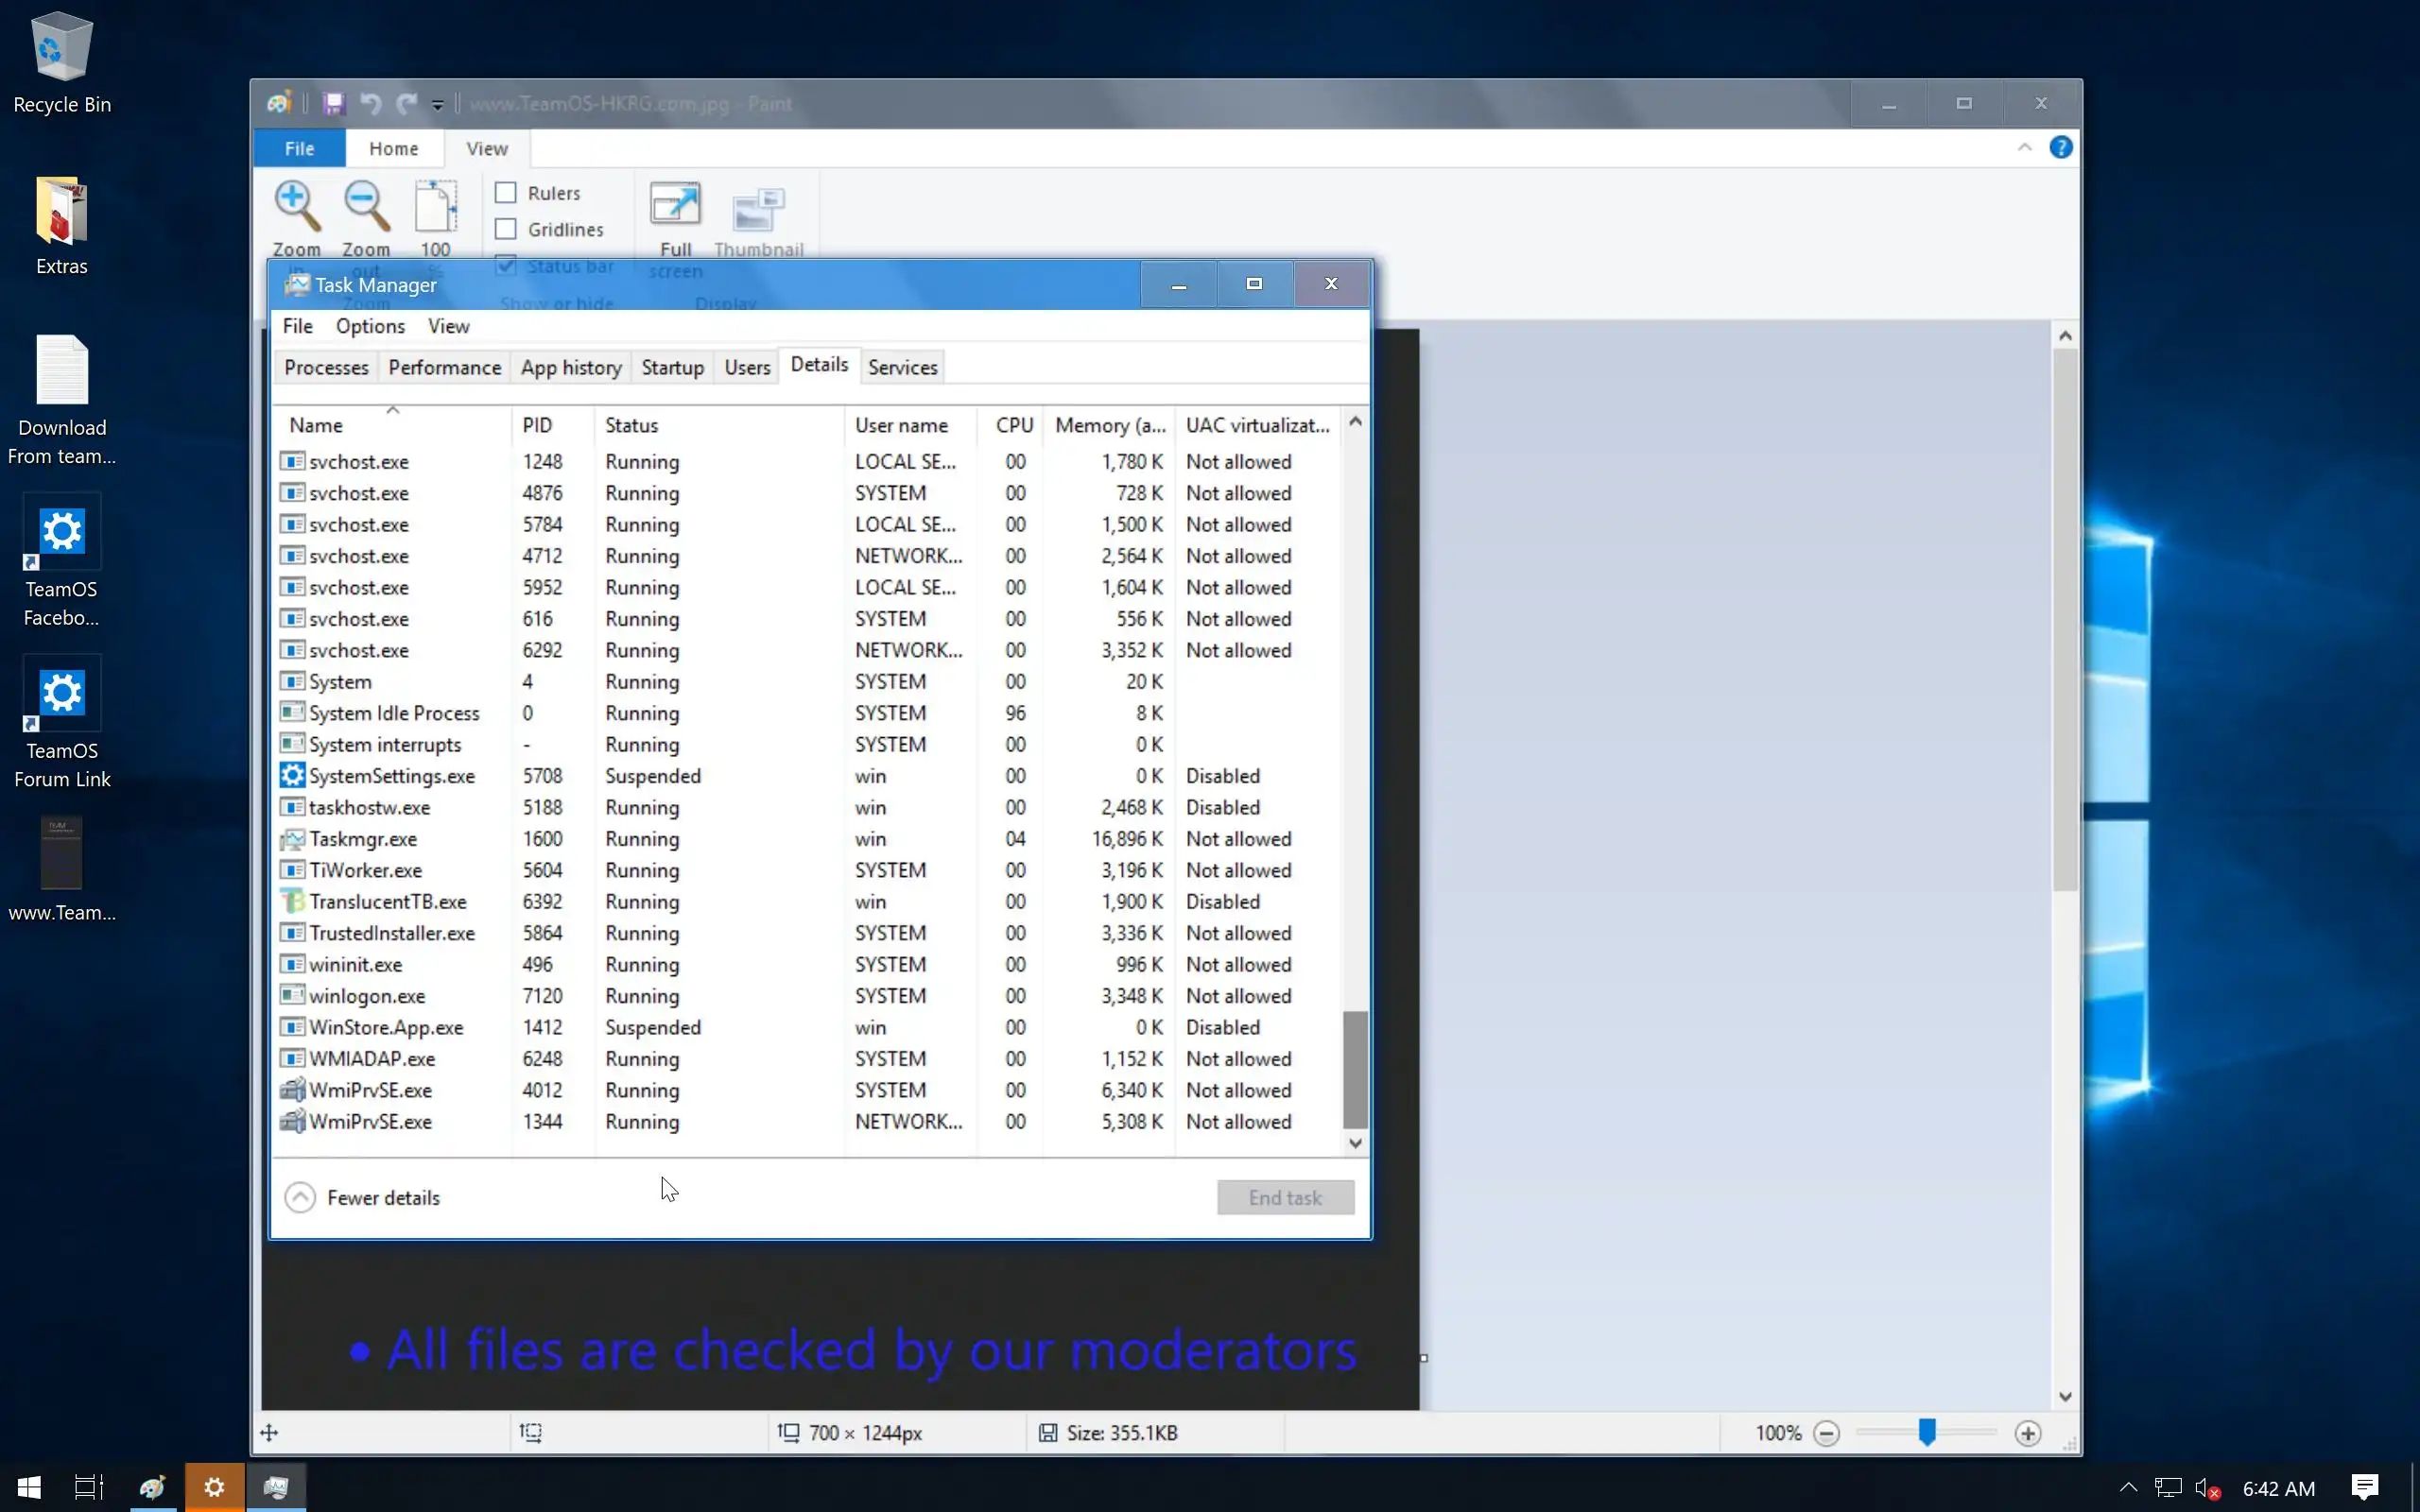Open Full screen view in Paint

click(675, 207)
